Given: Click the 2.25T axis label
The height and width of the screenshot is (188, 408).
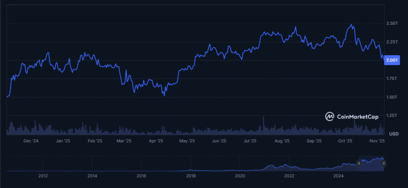Looking at the screenshot, I should [392, 42].
